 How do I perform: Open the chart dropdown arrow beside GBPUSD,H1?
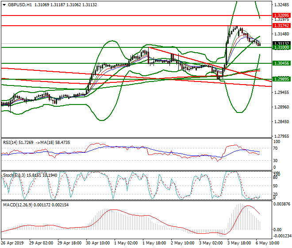coord(4,5)
